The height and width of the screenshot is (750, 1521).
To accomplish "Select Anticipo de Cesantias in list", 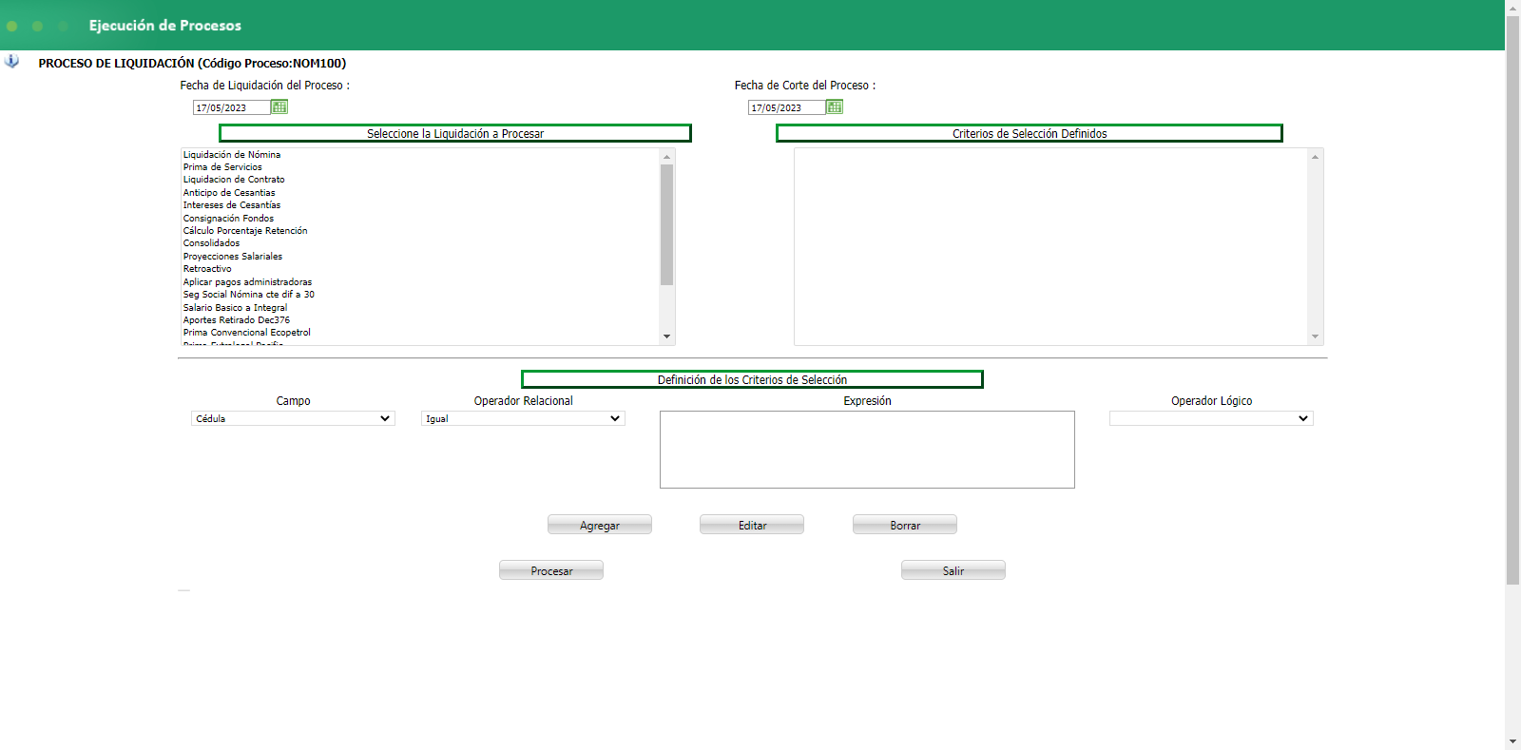I will [x=419, y=193].
